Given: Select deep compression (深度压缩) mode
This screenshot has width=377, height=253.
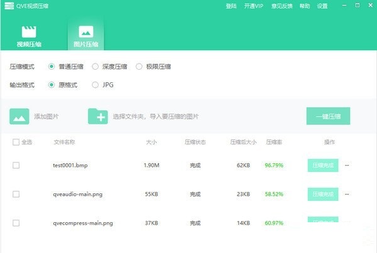Looking at the screenshot, I should [x=96, y=67].
